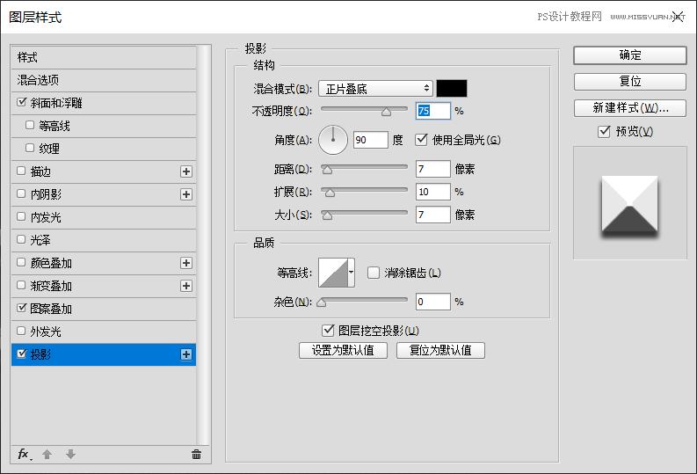Click the black shadow color swatch

pos(452,89)
